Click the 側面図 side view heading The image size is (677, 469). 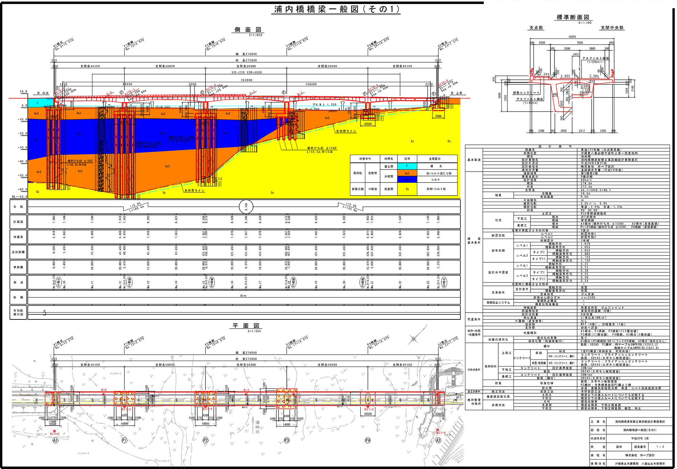click(248, 30)
